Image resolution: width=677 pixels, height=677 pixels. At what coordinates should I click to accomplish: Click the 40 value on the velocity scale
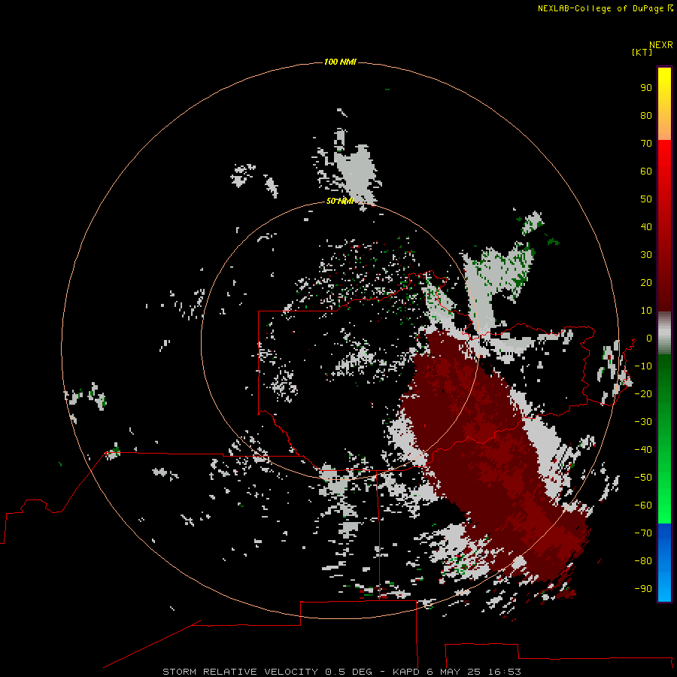point(646,226)
